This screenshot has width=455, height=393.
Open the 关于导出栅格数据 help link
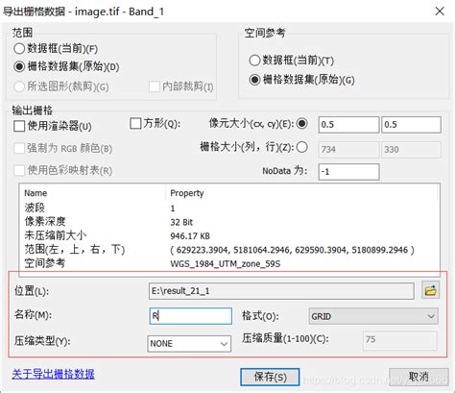(x=53, y=374)
